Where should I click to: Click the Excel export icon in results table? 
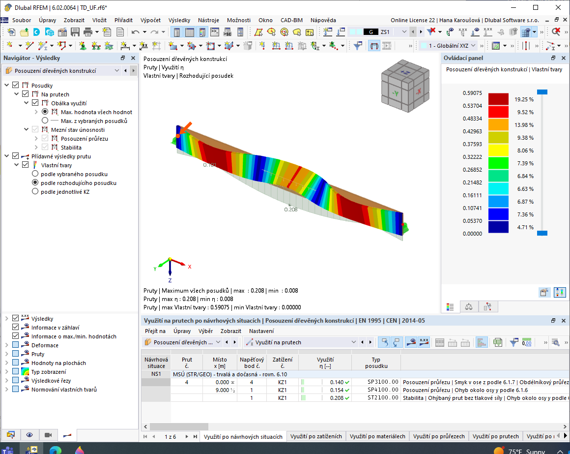click(498, 342)
